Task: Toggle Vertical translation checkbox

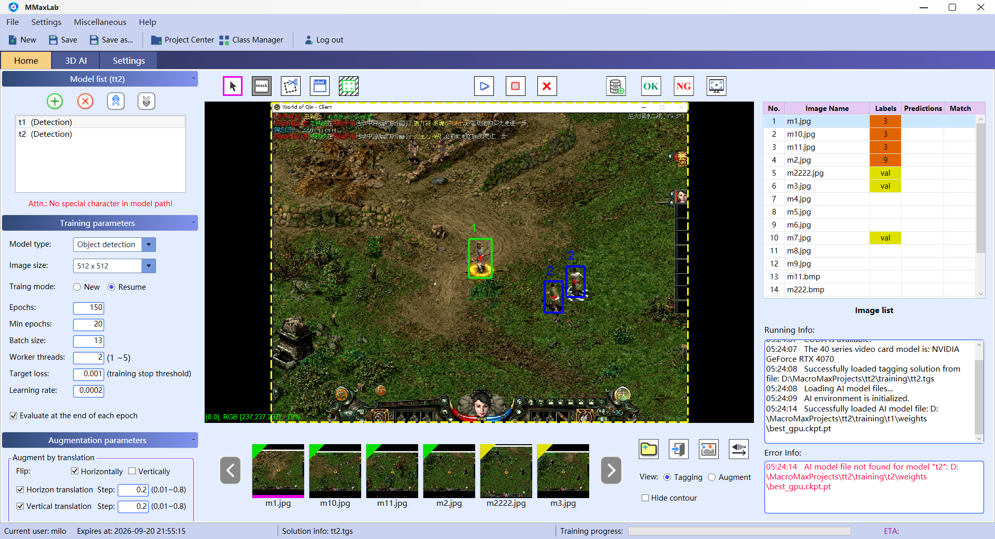Action: [x=20, y=506]
